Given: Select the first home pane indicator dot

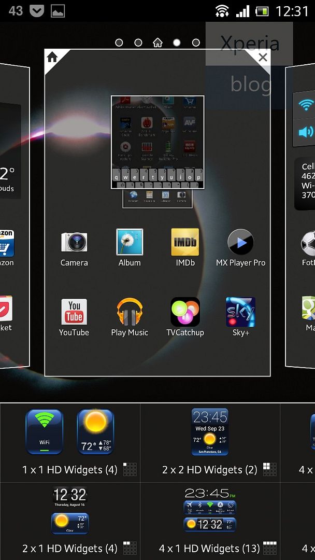Looking at the screenshot, I should click(119, 43).
